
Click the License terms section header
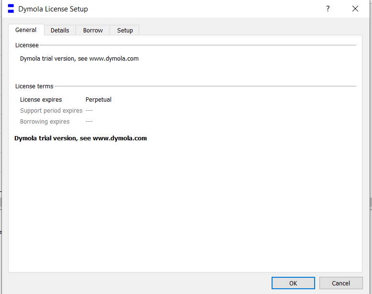34,86
